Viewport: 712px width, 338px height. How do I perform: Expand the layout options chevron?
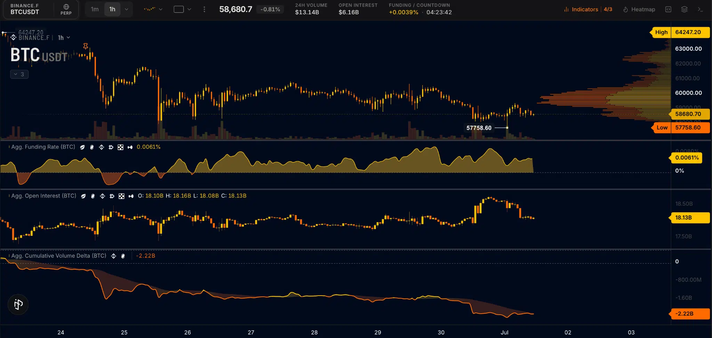pos(189,9)
